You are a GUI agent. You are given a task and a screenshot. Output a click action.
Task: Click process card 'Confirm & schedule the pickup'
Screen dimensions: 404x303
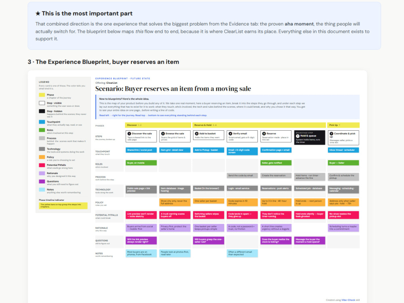[x=343, y=177]
